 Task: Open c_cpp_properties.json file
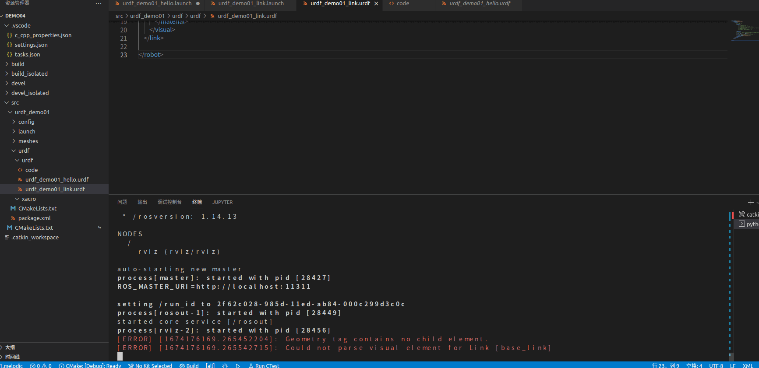[x=54, y=35]
